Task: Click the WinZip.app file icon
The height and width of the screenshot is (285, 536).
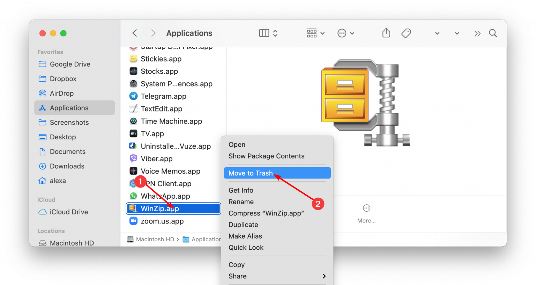Action: coord(133,209)
